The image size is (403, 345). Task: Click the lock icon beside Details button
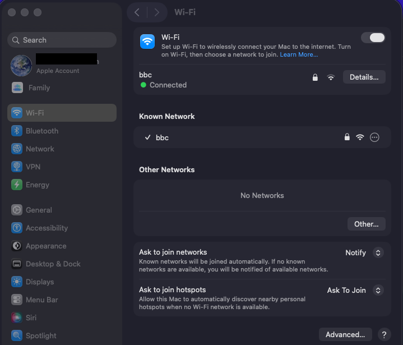315,77
